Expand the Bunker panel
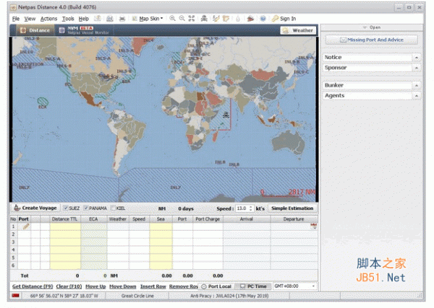The width and height of the screenshot is (434, 308). point(417,85)
